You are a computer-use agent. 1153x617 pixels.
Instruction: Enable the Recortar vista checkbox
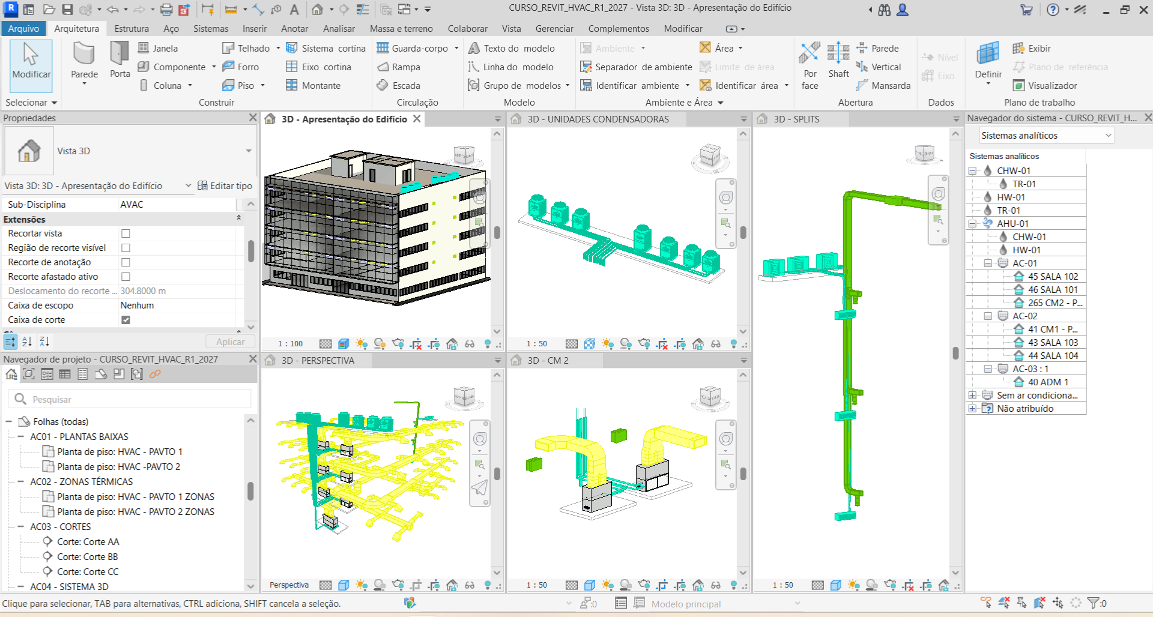pyautogui.click(x=126, y=233)
